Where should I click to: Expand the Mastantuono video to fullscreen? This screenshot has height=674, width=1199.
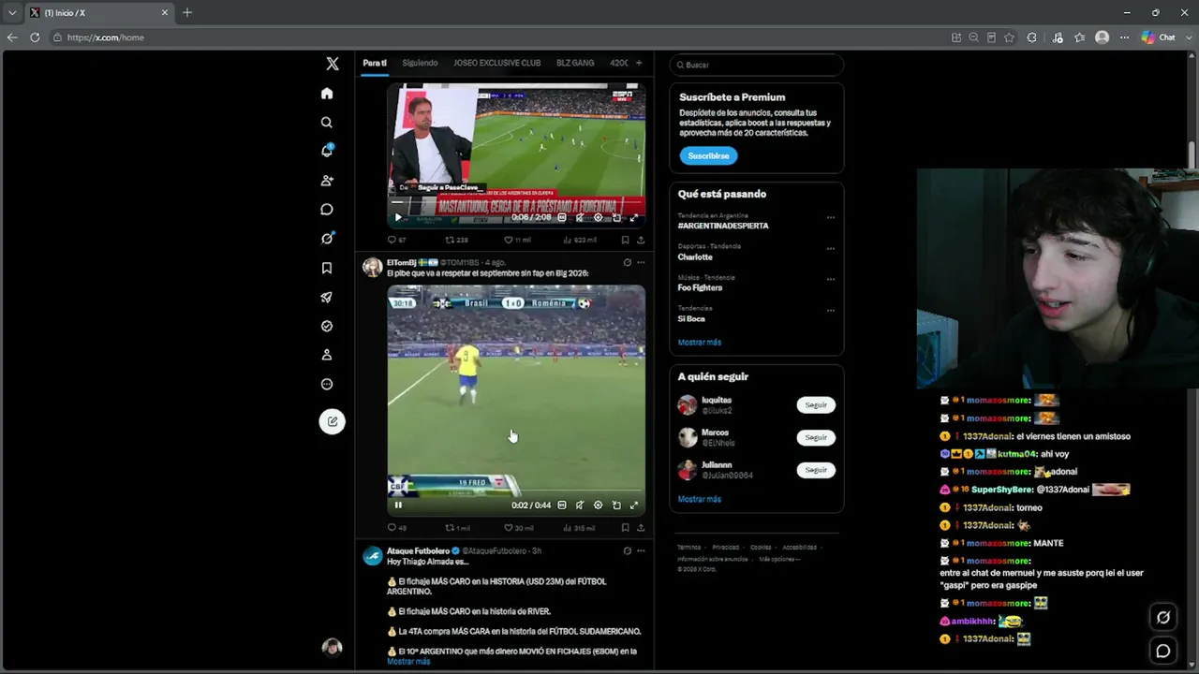[634, 217]
